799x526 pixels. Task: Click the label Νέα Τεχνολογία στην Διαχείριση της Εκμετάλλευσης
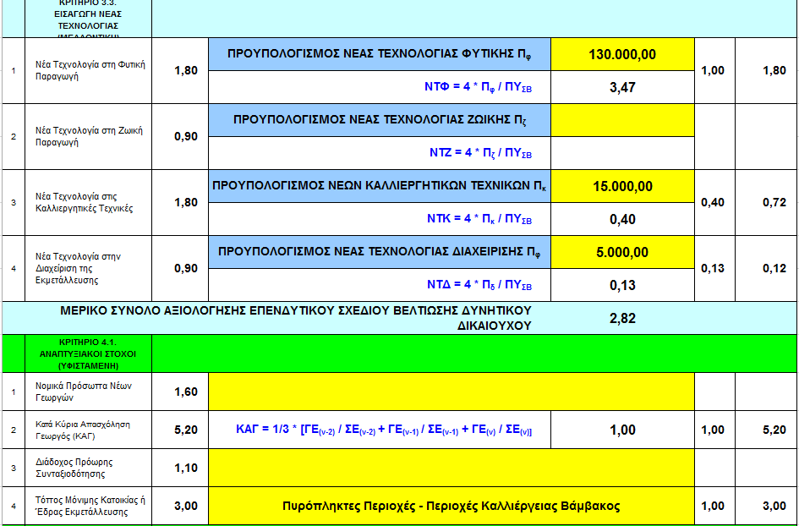tap(78, 268)
